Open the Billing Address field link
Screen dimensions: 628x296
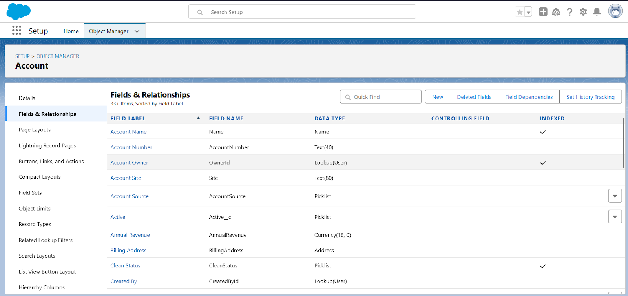coord(128,251)
